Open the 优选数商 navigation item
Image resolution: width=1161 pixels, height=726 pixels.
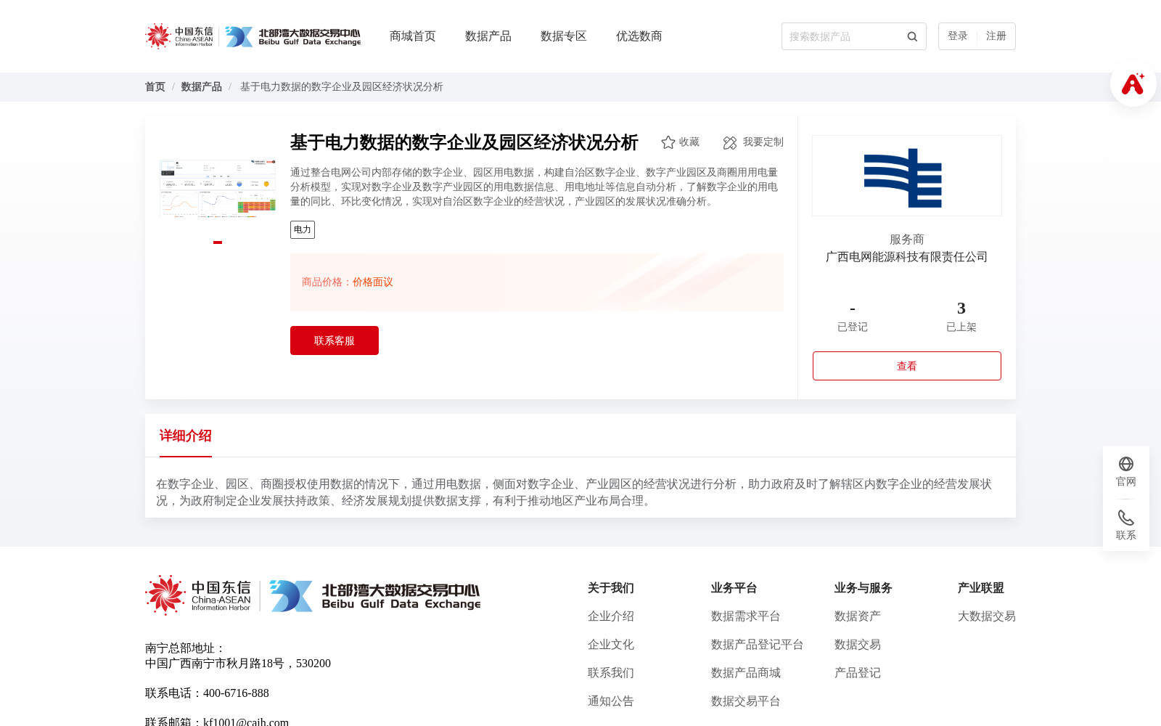pyautogui.click(x=639, y=36)
